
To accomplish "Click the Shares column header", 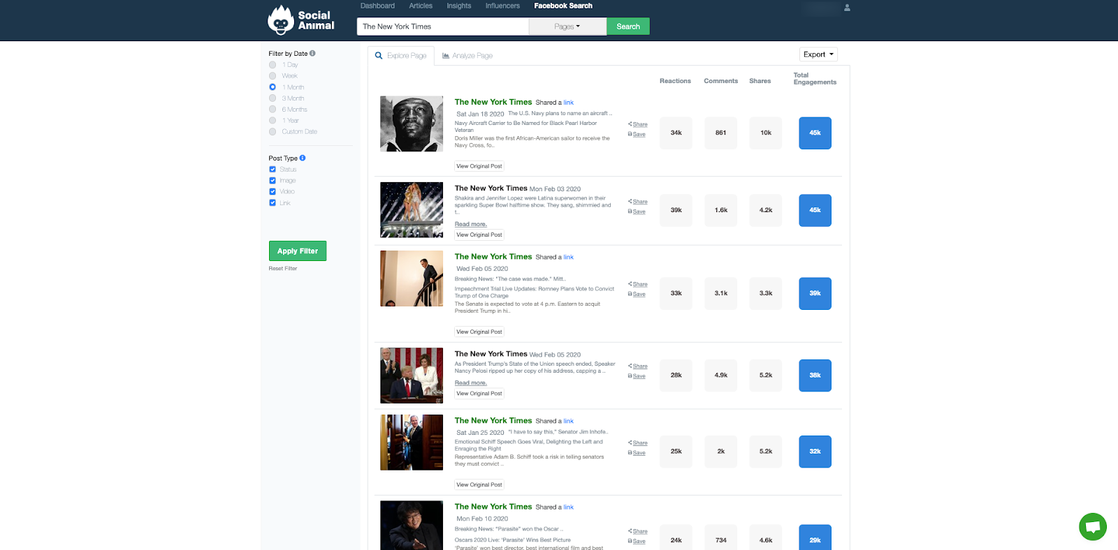I will 760,81.
